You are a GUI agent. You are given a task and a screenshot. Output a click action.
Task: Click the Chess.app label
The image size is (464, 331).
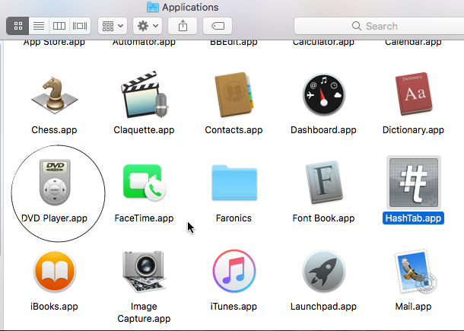tap(54, 129)
